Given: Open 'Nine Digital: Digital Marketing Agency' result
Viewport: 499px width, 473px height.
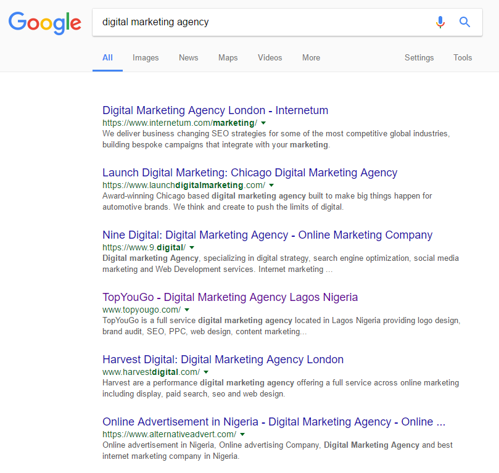Looking at the screenshot, I should pyautogui.click(x=267, y=235).
